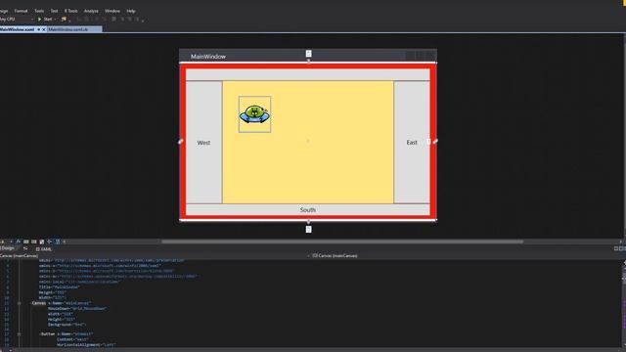Select the East button in the designer
This screenshot has width=626, height=352.
pos(412,143)
